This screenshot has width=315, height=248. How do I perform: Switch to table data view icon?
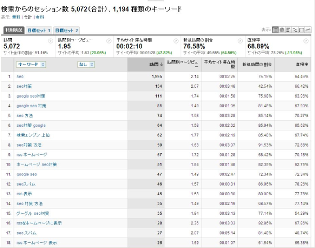point(275,30)
